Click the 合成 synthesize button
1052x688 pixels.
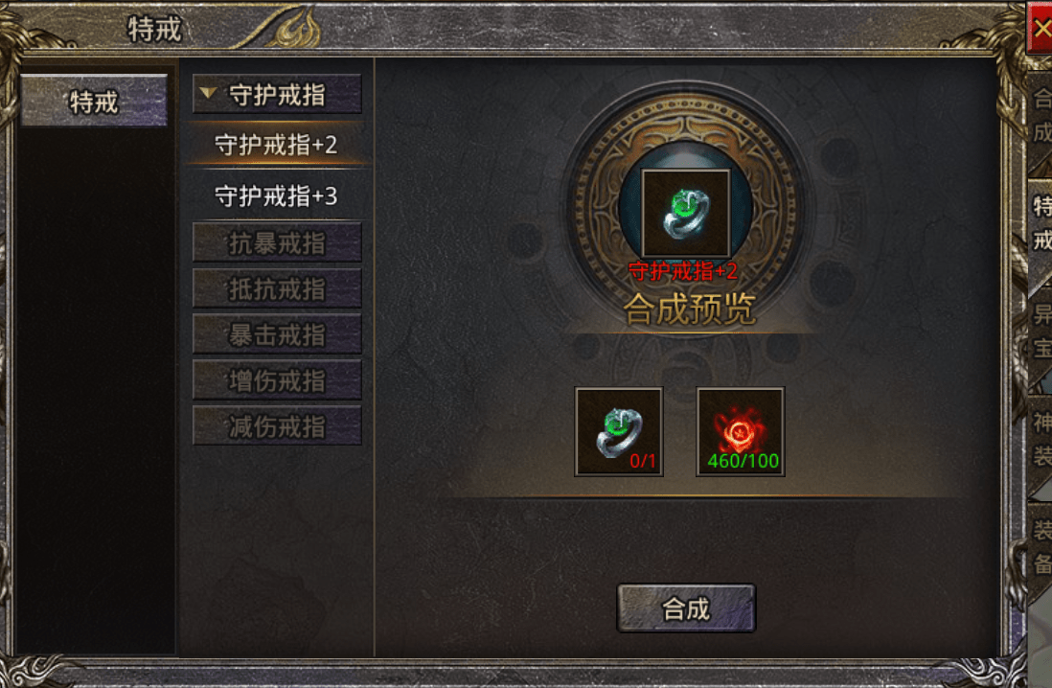(x=686, y=608)
